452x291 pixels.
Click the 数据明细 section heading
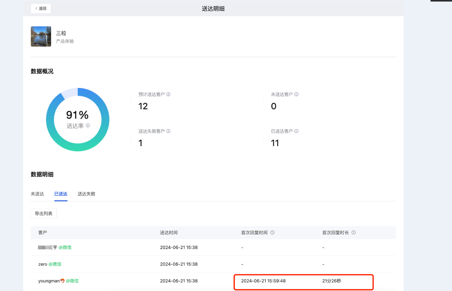point(42,175)
